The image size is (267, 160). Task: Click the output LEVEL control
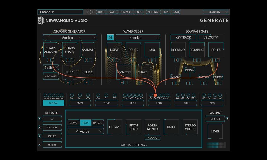pyautogui.click(x=215, y=131)
